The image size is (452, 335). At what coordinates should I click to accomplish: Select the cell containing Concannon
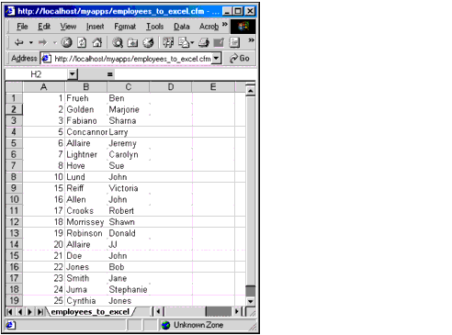[x=86, y=132]
